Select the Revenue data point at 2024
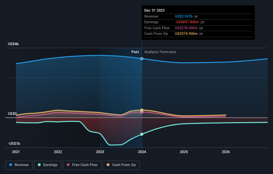 (x=142, y=58)
